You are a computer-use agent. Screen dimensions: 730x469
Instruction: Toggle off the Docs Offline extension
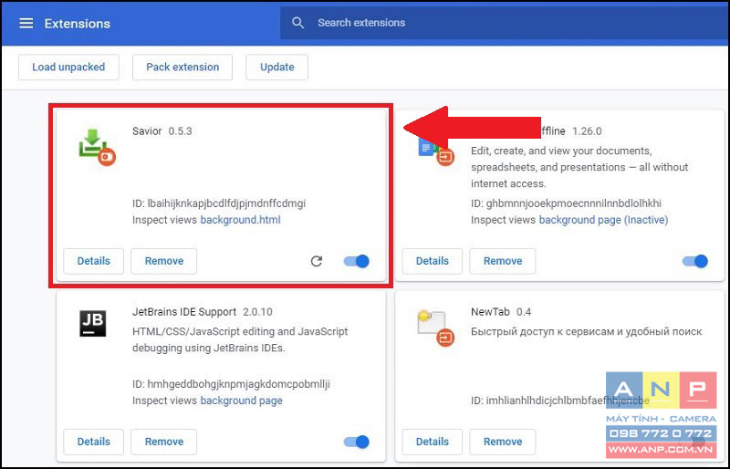pyautogui.click(x=695, y=261)
